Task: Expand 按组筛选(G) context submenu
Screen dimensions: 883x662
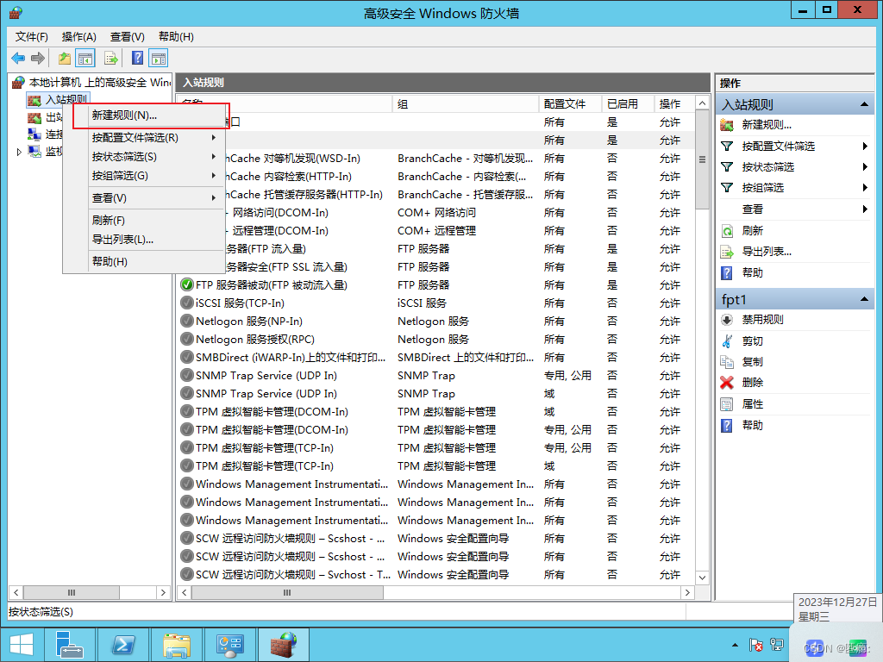Action: coord(214,176)
